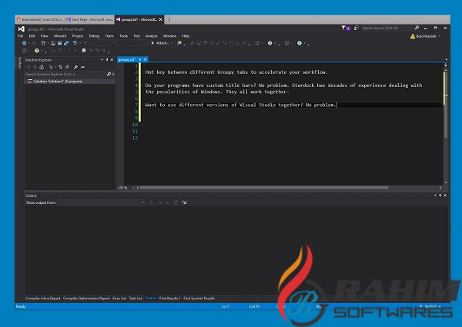Open the Task List tab

pos(136,299)
